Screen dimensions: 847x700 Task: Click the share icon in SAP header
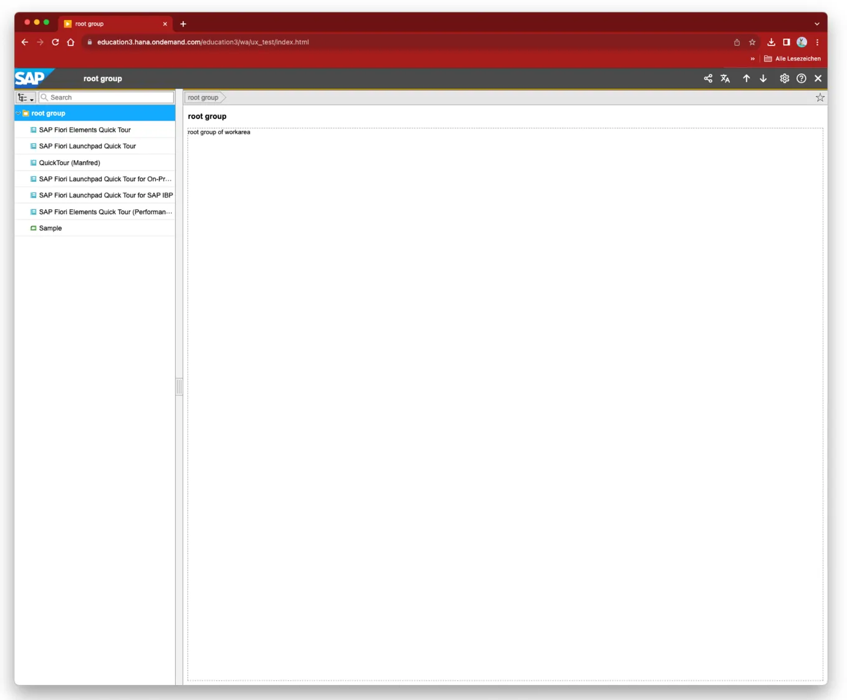coord(708,78)
